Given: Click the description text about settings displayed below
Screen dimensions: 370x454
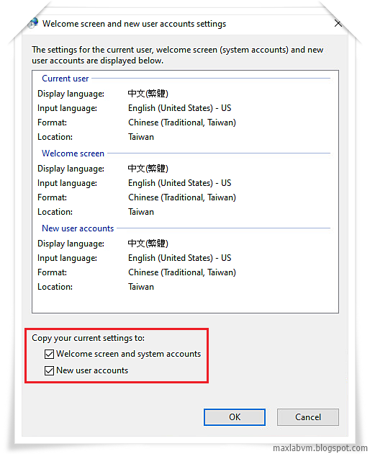Looking at the screenshot, I should click(177, 55).
